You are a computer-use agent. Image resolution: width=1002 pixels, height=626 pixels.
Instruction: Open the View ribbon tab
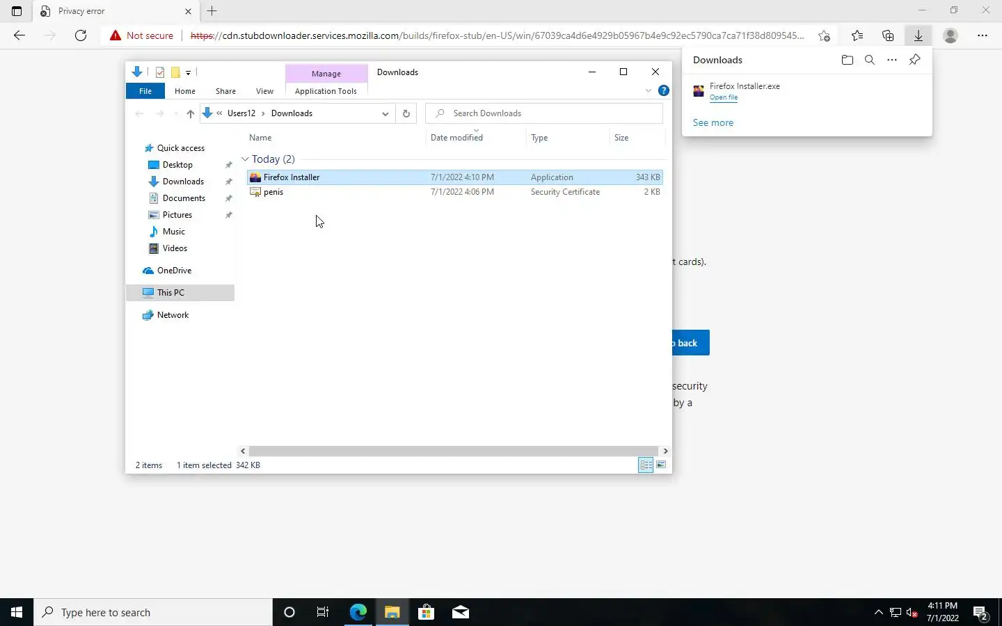(264, 91)
